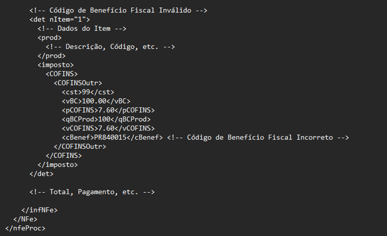Click the opening COFINS tag
Screen dimensions: 387x236
point(62,74)
